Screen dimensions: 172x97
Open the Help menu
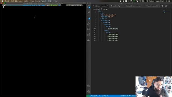pyautogui.click(x=55, y=1)
